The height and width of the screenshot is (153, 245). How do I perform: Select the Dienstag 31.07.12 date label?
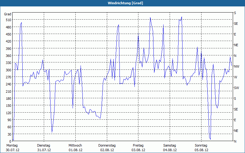(44, 148)
